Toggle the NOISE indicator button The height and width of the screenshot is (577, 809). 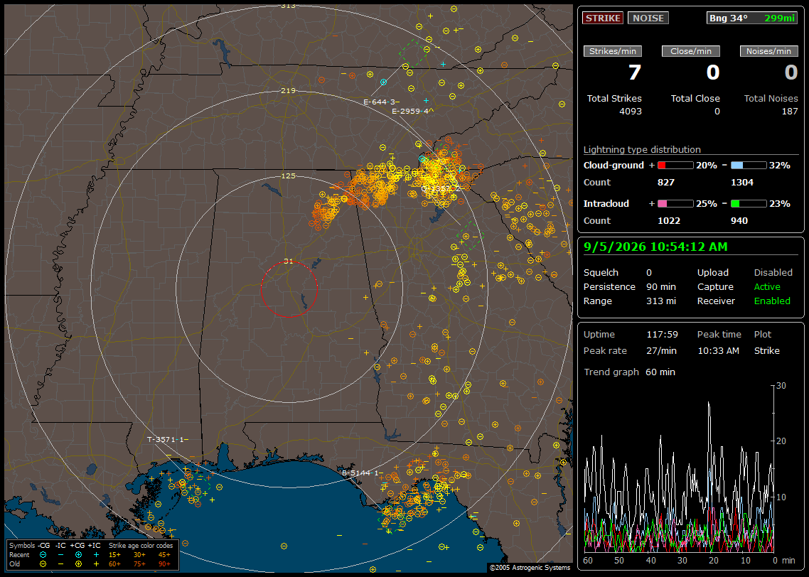pyautogui.click(x=648, y=18)
